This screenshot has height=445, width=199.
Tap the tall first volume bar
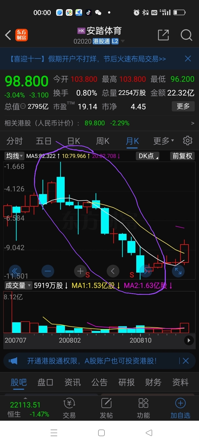[8, 312]
